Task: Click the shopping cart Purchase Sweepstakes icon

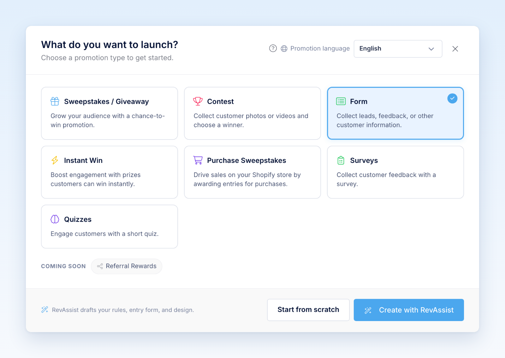Action: coord(198,160)
